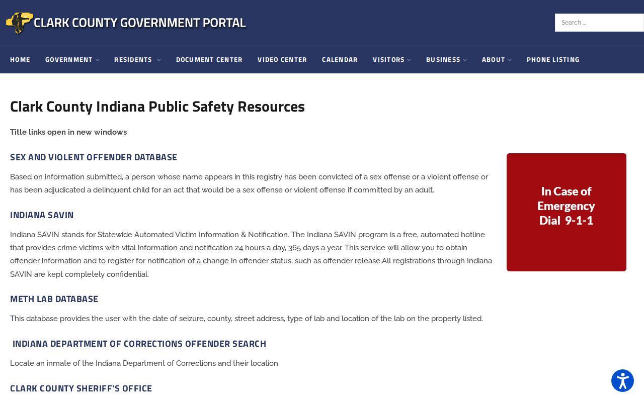Visit Indiana Department of Corrections Offender Search
This screenshot has height=402, width=644.
point(139,344)
